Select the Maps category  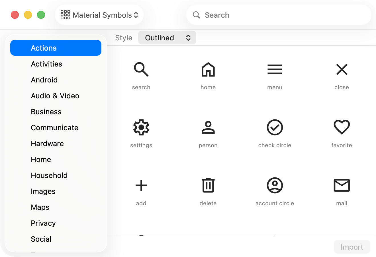point(56,207)
